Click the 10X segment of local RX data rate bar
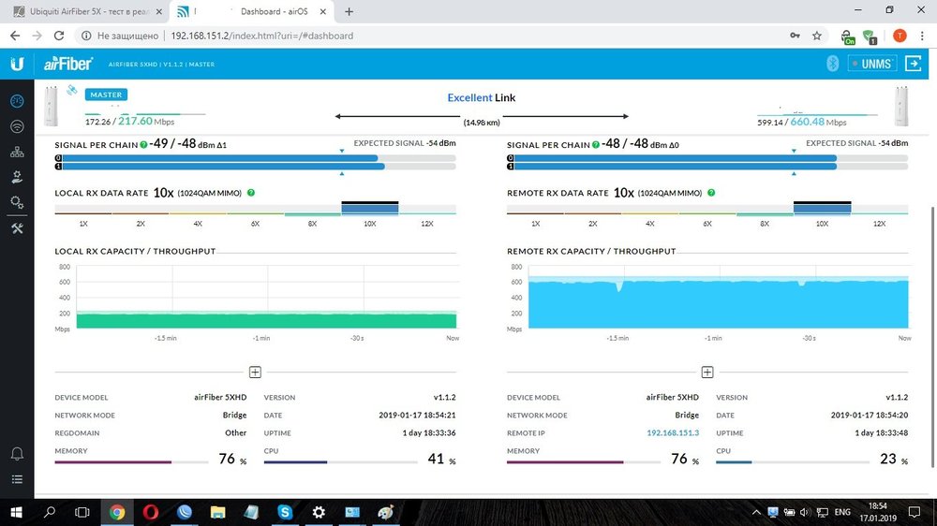This screenshot has height=526, width=937. pyautogui.click(x=370, y=209)
